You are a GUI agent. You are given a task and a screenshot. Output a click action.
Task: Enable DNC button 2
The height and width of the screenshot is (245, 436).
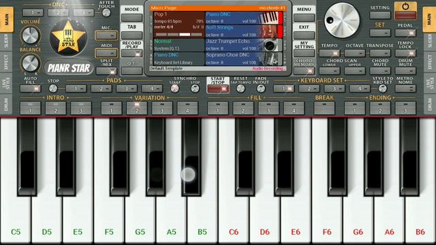click(x=59, y=13)
